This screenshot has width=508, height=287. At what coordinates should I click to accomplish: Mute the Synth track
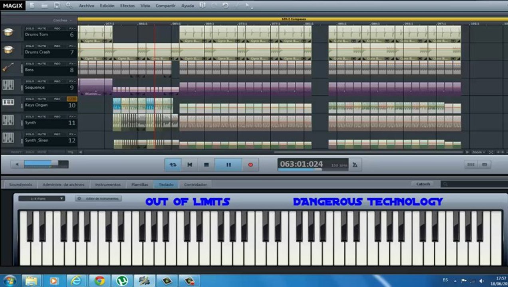[42, 116]
